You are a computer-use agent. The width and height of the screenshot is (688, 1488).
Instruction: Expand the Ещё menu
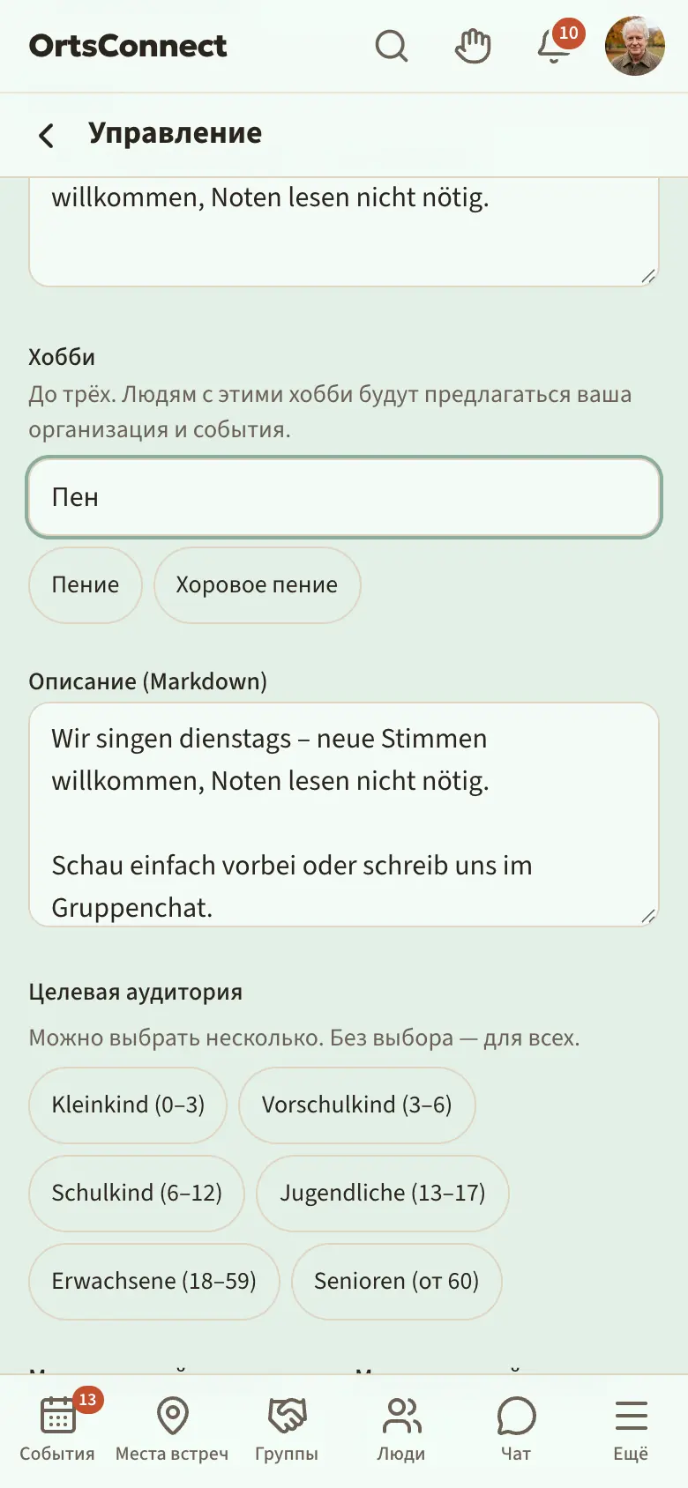coord(631,1429)
